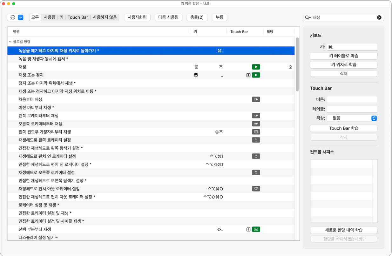This screenshot has height=256, width=392.
Task: Select the 모두 filter tab
Action: [x=35, y=17]
